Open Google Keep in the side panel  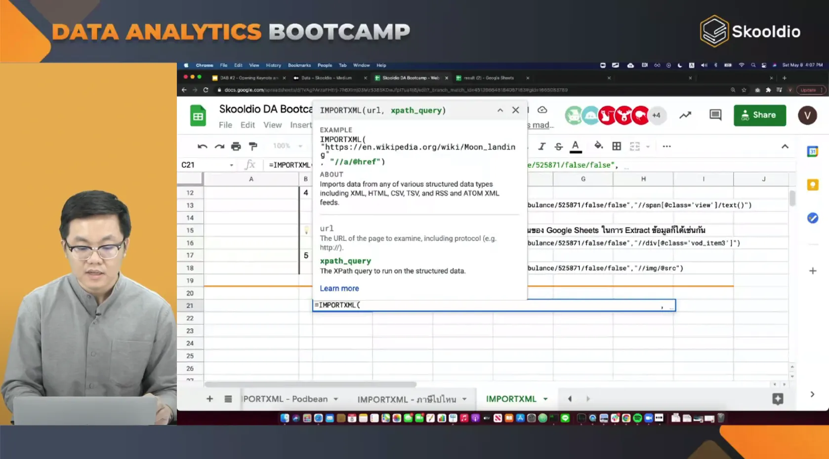[813, 185]
